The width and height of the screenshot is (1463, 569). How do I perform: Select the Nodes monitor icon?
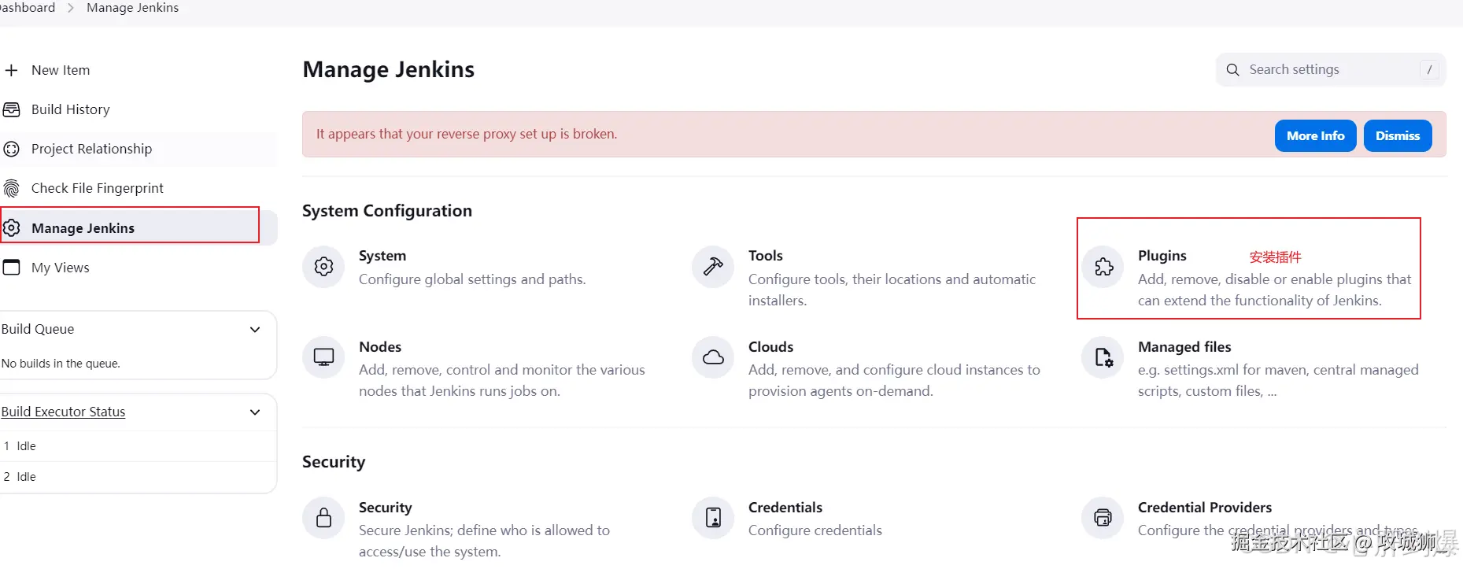point(323,357)
